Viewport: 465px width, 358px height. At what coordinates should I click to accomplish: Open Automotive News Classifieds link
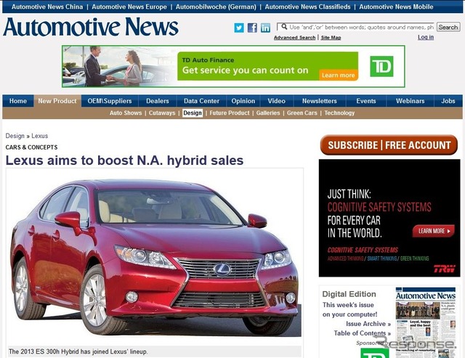tap(307, 7)
